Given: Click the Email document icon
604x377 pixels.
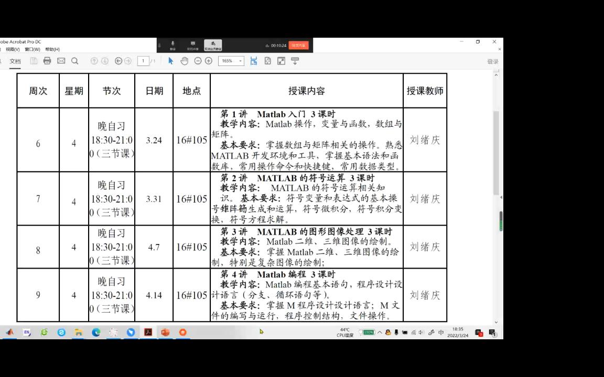Looking at the screenshot, I should point(62,61).
